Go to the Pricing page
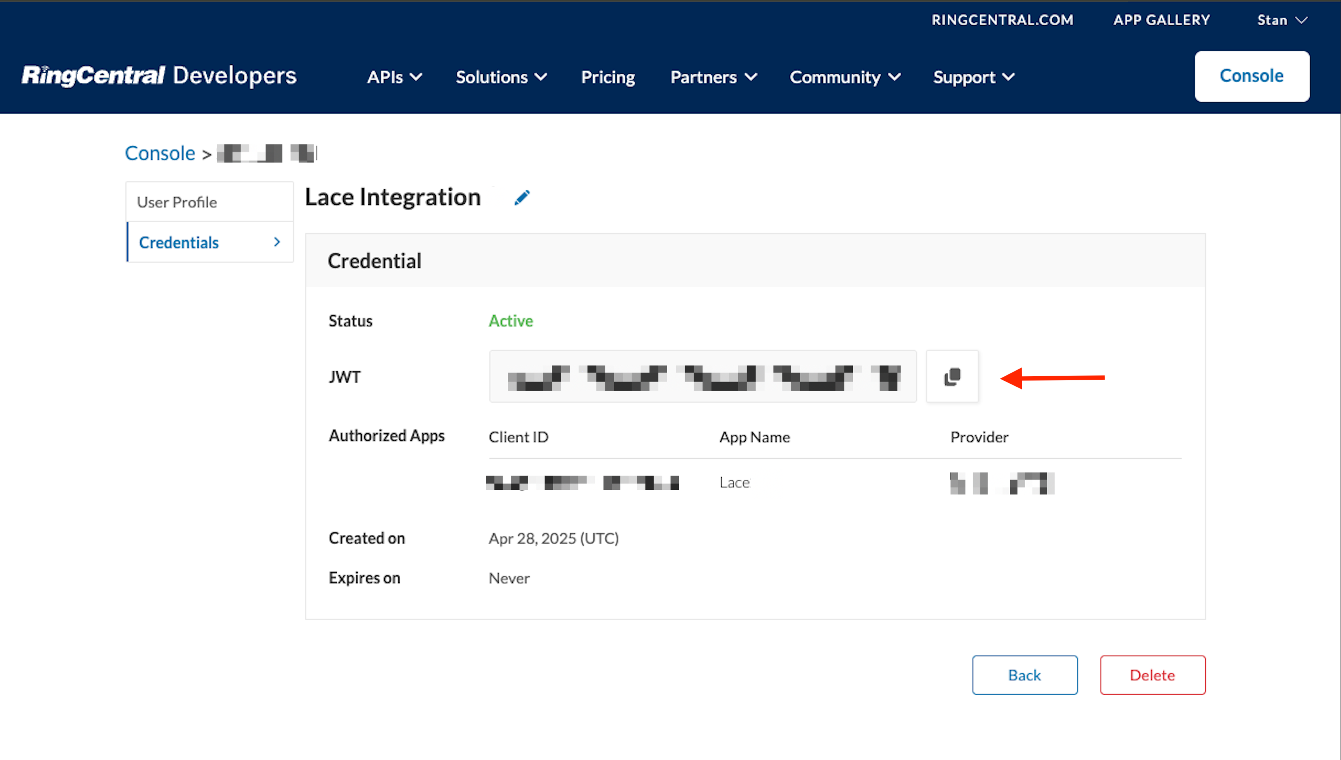 point(608,77)
